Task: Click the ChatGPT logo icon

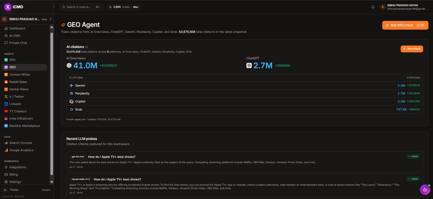Action: pyautogui.click(x=249, y=65)
